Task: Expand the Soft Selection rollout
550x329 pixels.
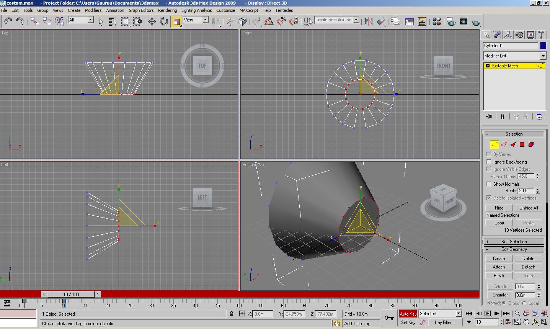Action: click(x=514, y=242)
